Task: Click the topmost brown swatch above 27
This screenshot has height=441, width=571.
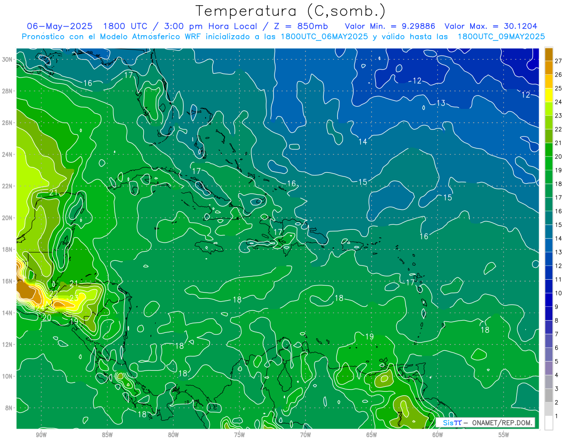Action: [549, 54]
